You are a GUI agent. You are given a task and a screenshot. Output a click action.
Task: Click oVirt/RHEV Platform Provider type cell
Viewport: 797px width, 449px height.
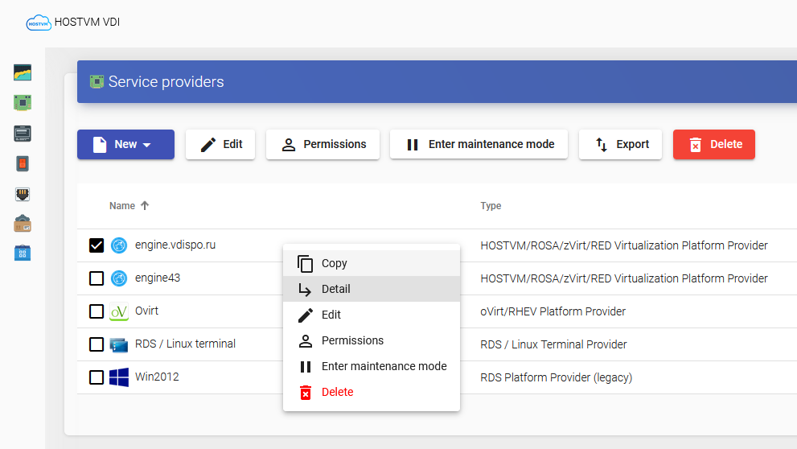553,311
